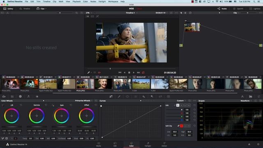Open project settings gear icon

(258, 144)
